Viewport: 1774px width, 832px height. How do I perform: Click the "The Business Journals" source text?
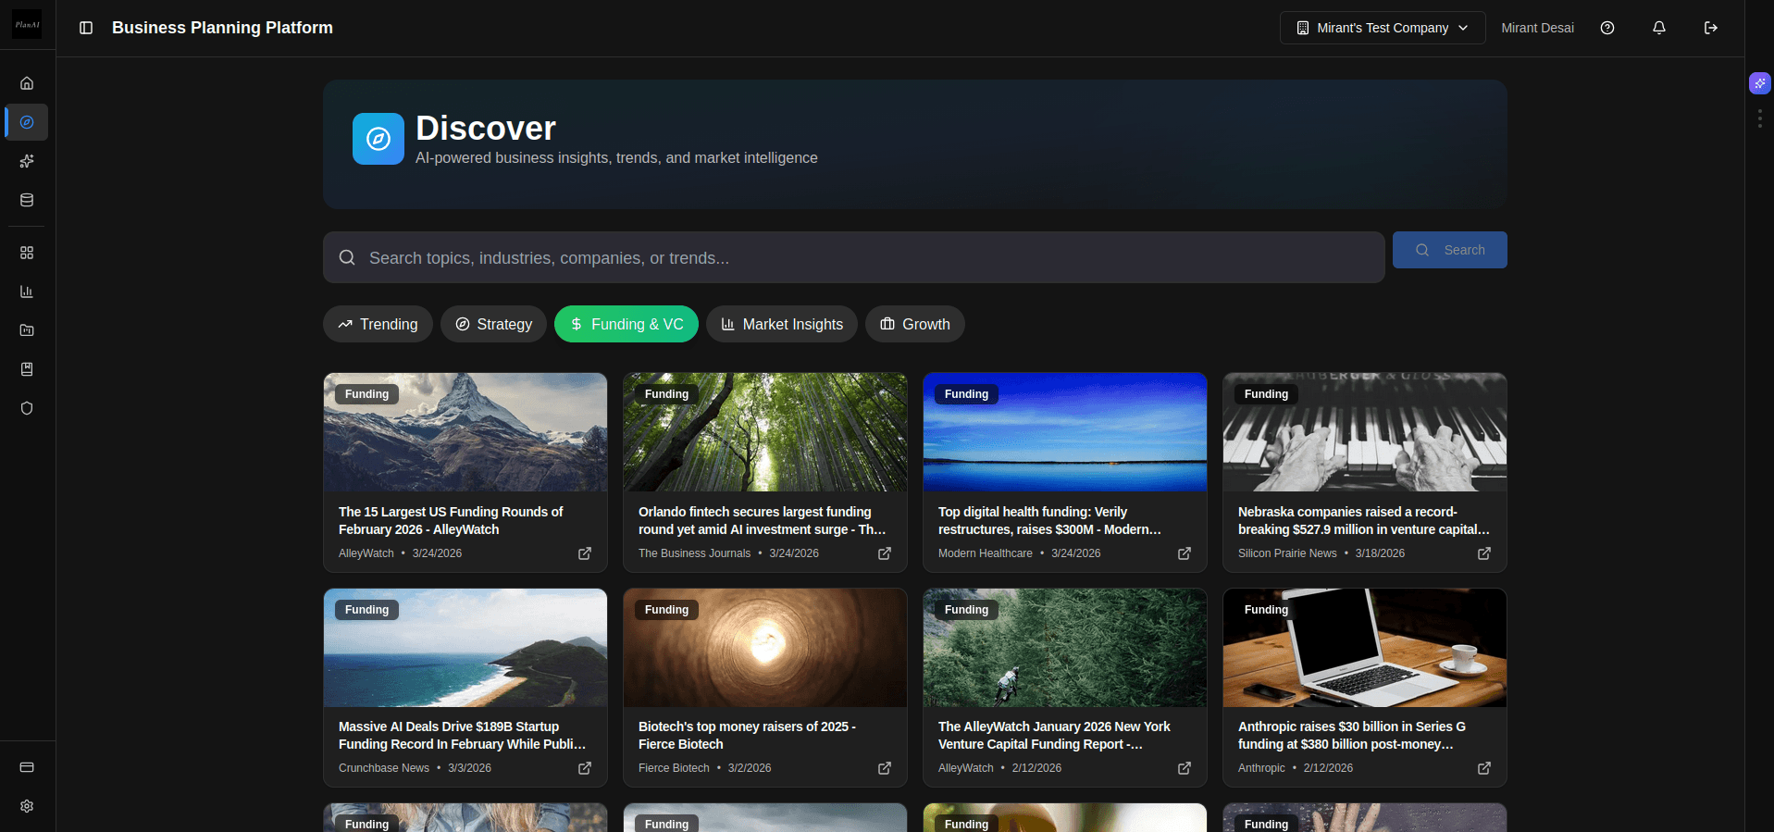coord(694,553)
